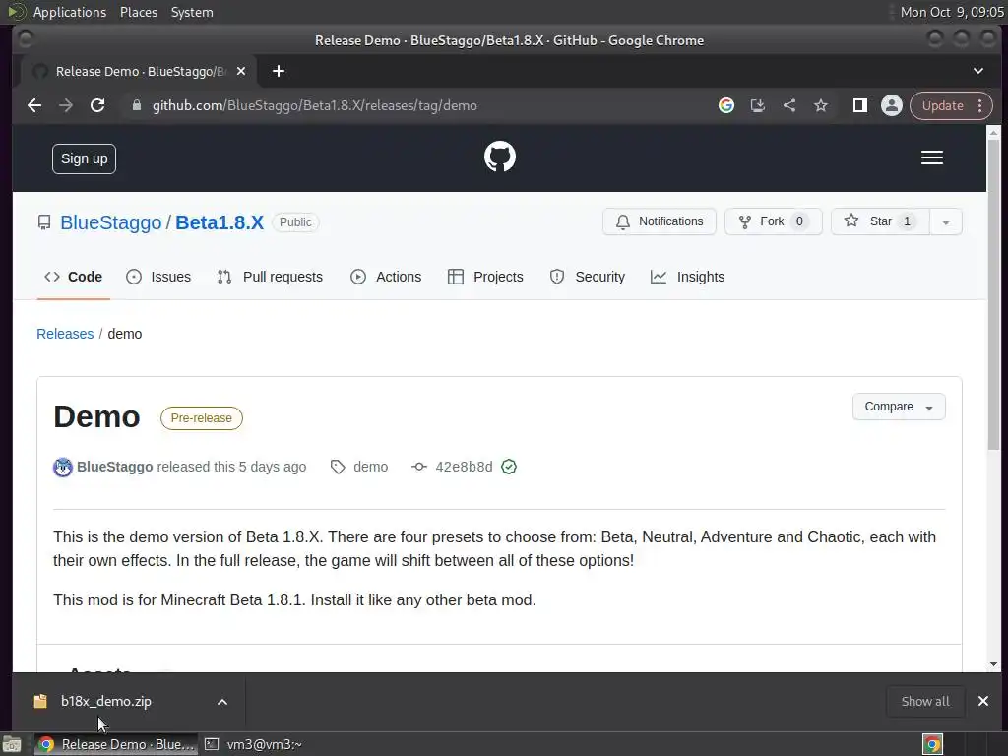Open the System menu
This screenshot has height=756, width=1008.
click(192, 12)
